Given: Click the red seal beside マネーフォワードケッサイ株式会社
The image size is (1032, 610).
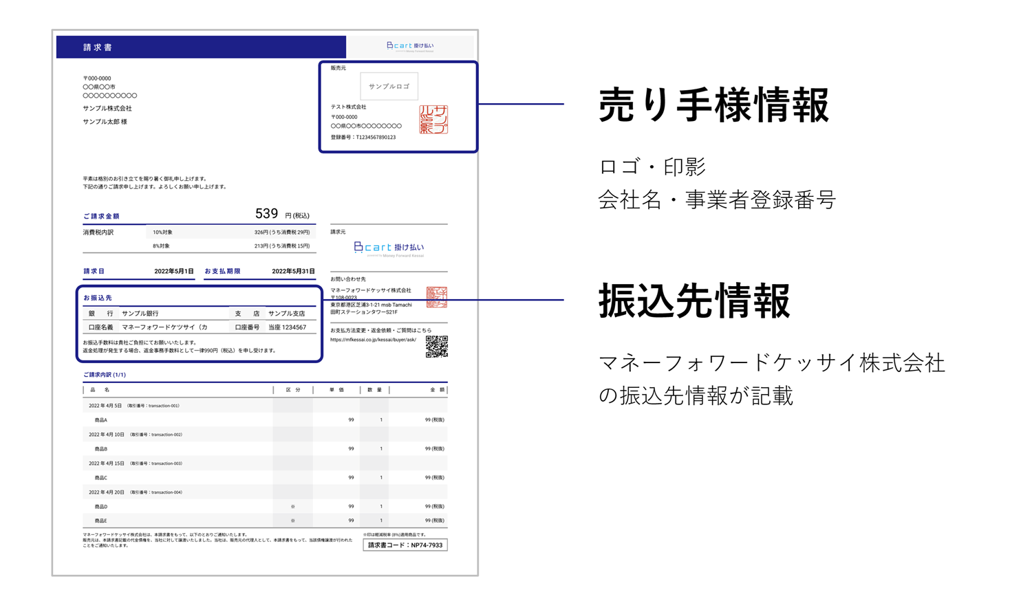Looking at the screenshot, I should tap(436, 297).
